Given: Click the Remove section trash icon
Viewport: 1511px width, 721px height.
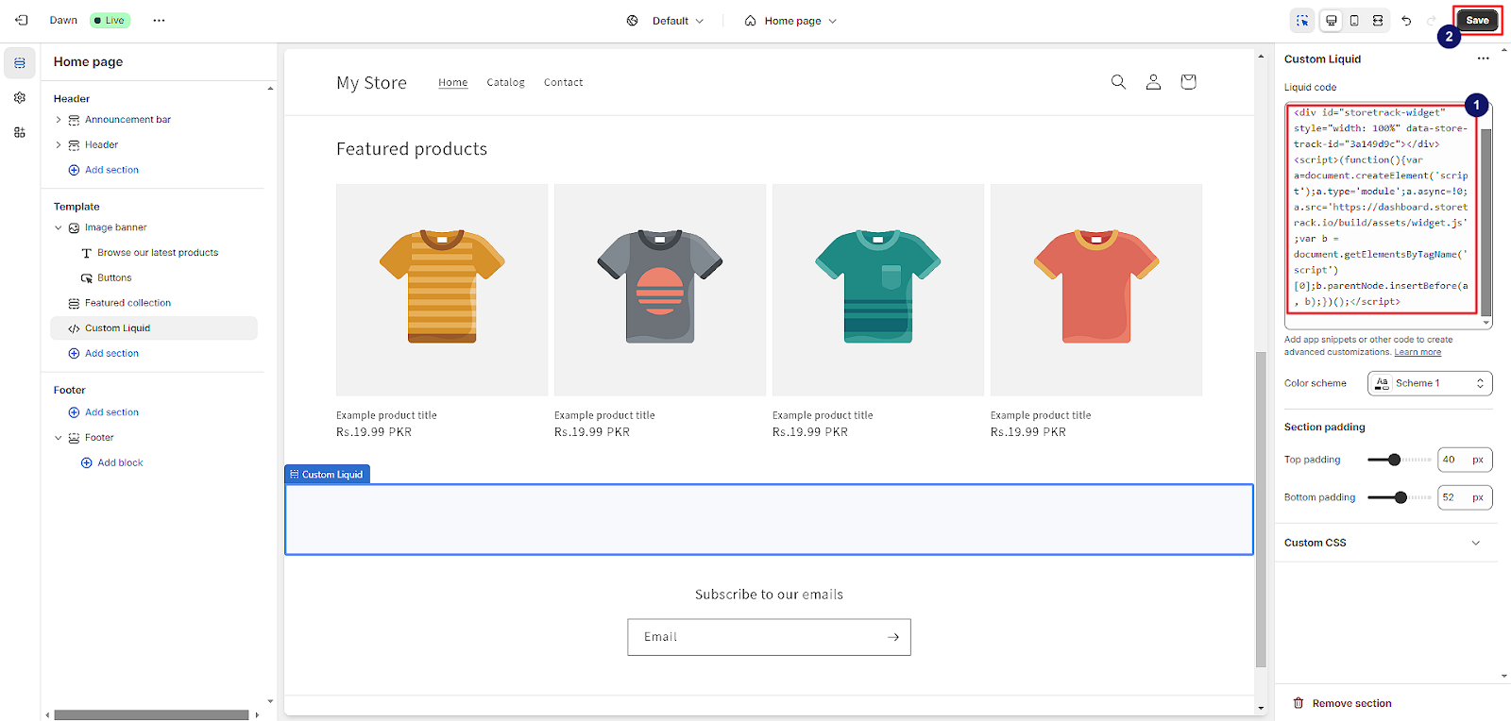Looking at the screenshot, I should [1298, 703].
